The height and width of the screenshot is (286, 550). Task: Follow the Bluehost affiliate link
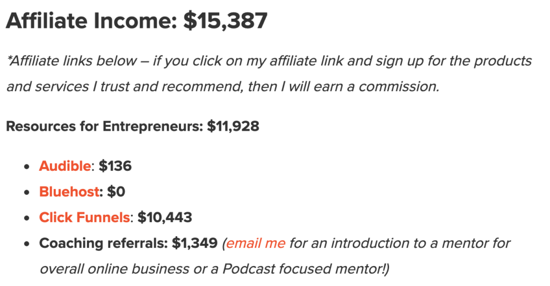[x=69, y=192]
